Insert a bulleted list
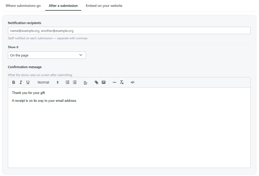The image size is (259, 176). pyautogui.click(x=75, y=82)
